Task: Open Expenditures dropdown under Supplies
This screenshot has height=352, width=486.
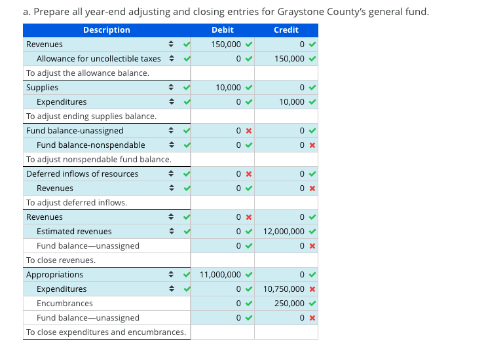Action: pyautogui.click(x=172, y=101)
